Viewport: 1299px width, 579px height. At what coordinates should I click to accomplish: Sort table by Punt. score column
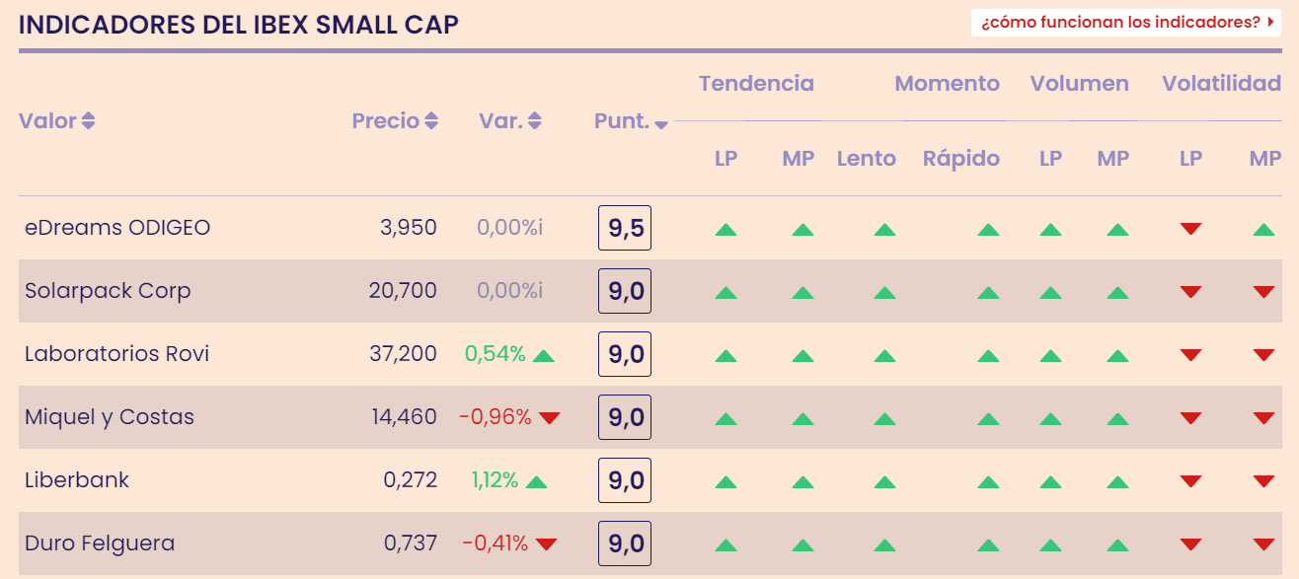pyautogui.click(x=631, y=122)
